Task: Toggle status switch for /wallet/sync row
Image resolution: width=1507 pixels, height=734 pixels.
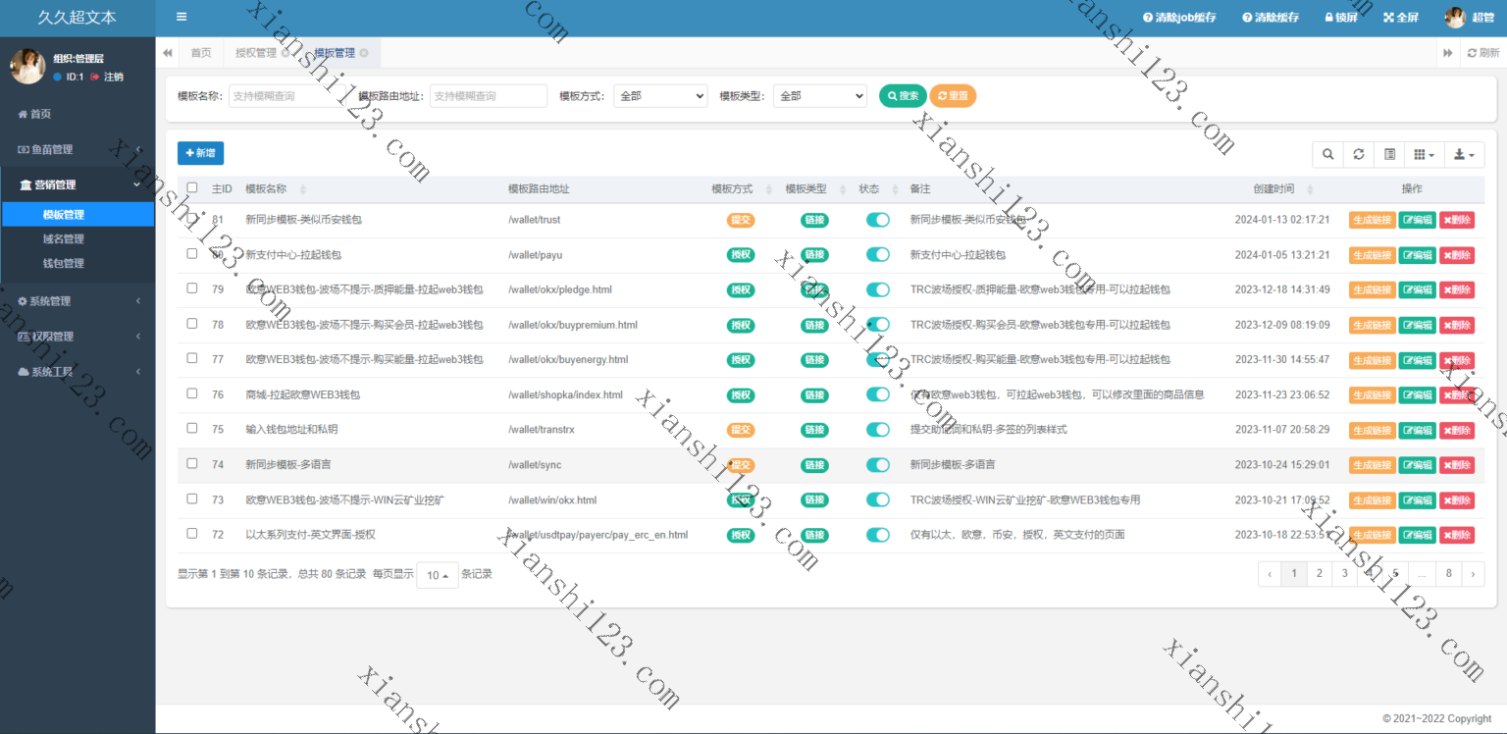Action: pyautogui.click(x=878, y=465)
